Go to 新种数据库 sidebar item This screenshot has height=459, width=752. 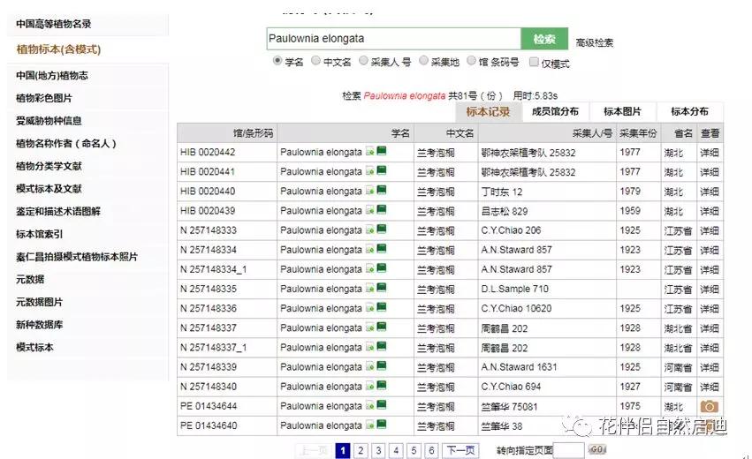coord(40,325)
